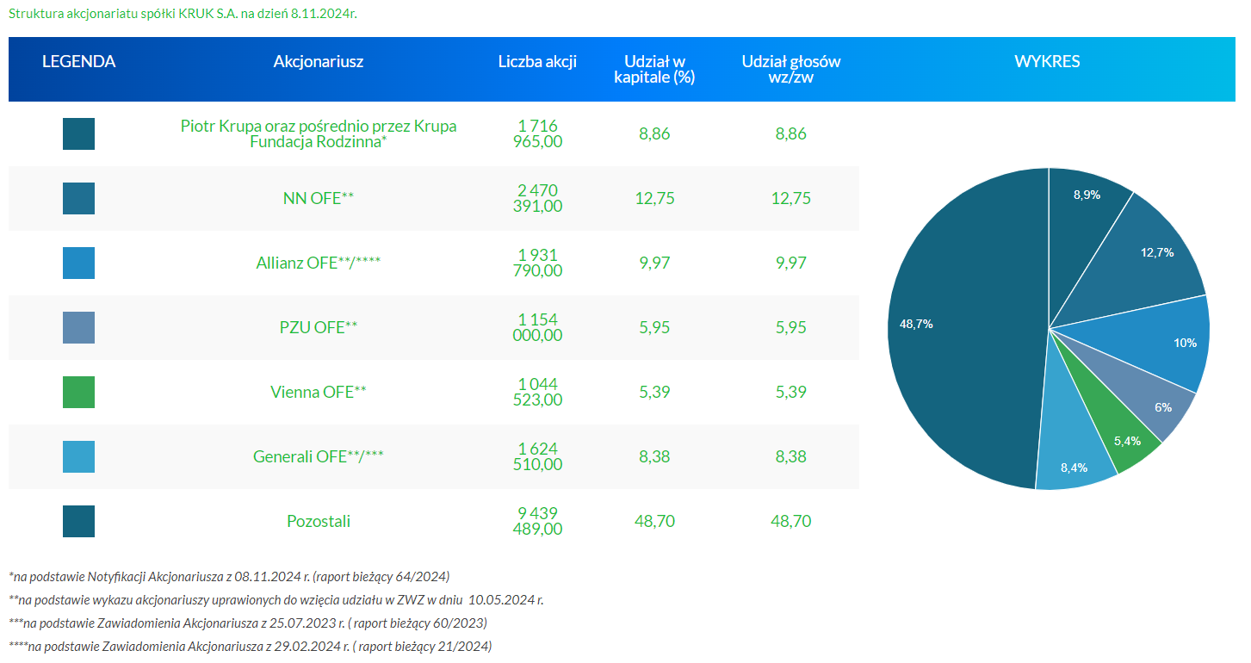Click the WYKRES column header
Viewport: 1251px width, 663px height.
coord(1047,62)
